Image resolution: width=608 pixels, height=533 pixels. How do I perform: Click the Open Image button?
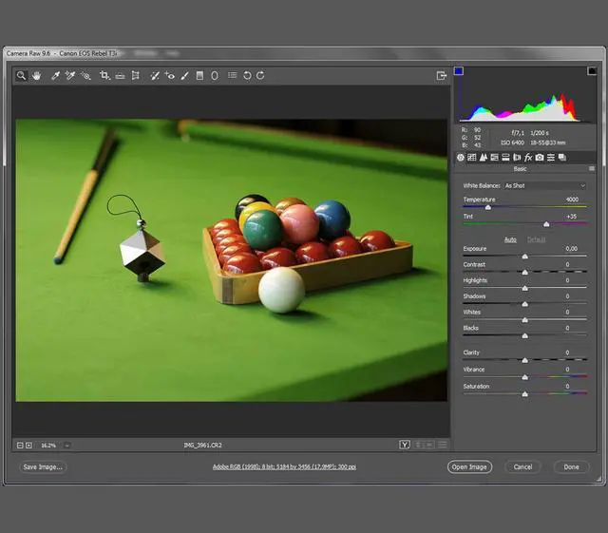[470, 466]
